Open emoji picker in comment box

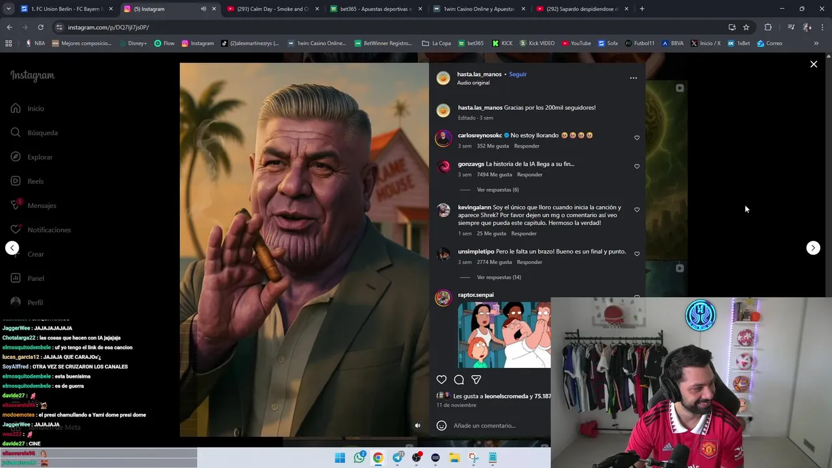pos(441,426)
